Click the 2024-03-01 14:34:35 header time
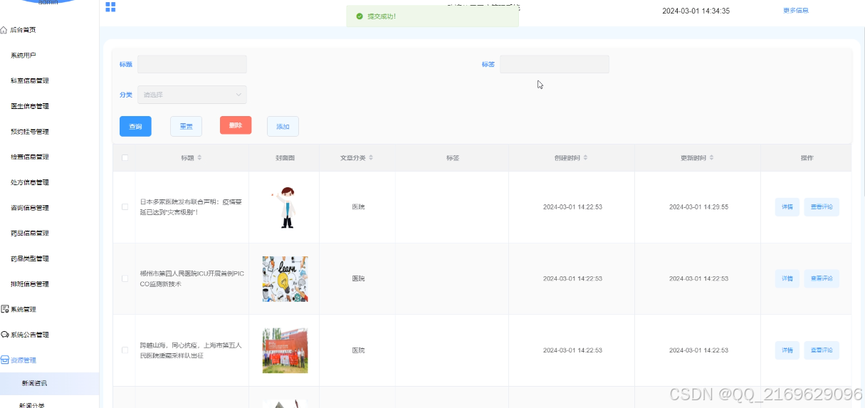Viewport: 865px width, 408px height. (696, 11)
